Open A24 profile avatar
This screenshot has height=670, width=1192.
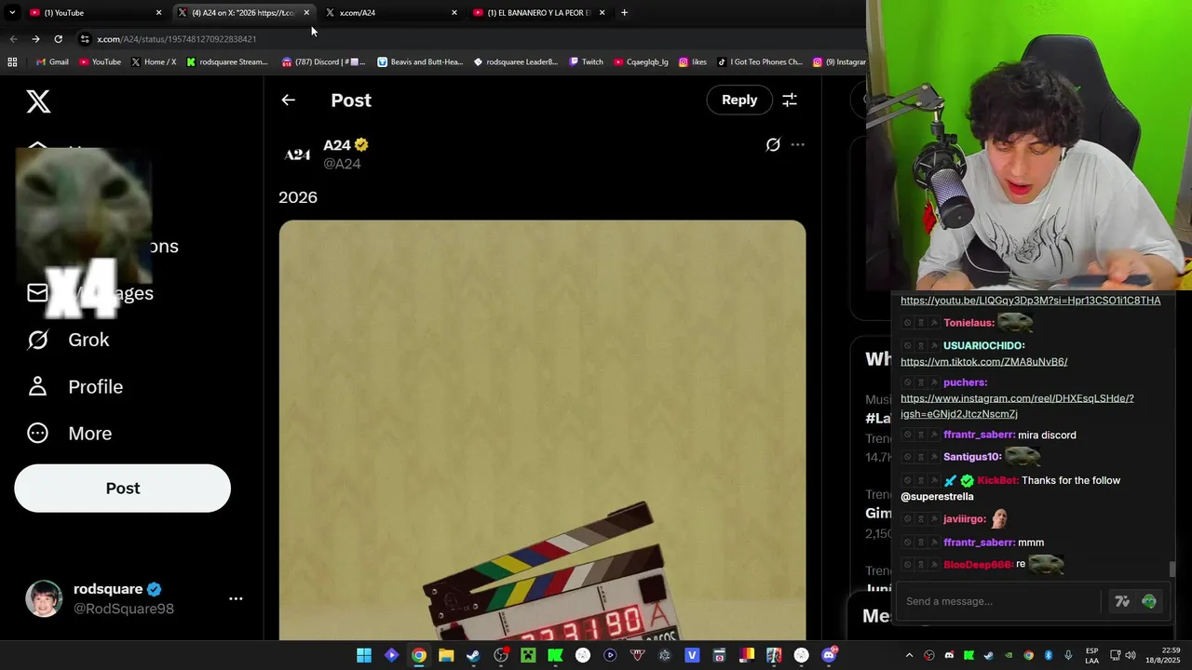[x=297, y=154]
